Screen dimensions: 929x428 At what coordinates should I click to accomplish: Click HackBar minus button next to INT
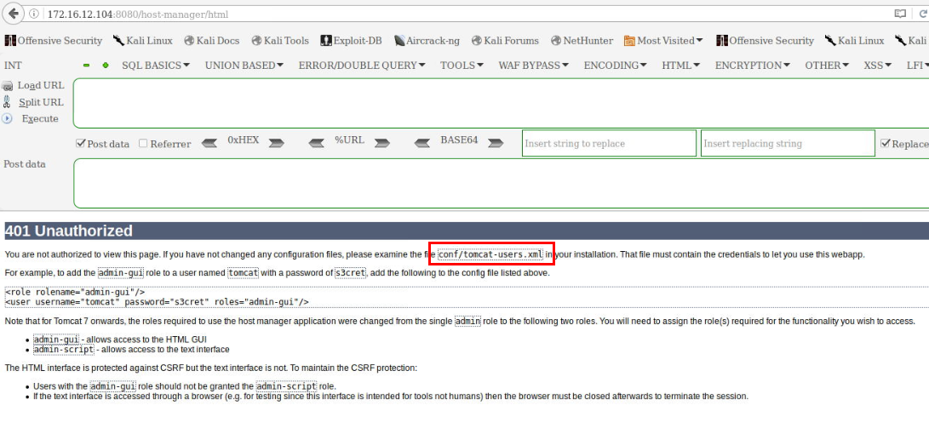[x=87, y=66]
